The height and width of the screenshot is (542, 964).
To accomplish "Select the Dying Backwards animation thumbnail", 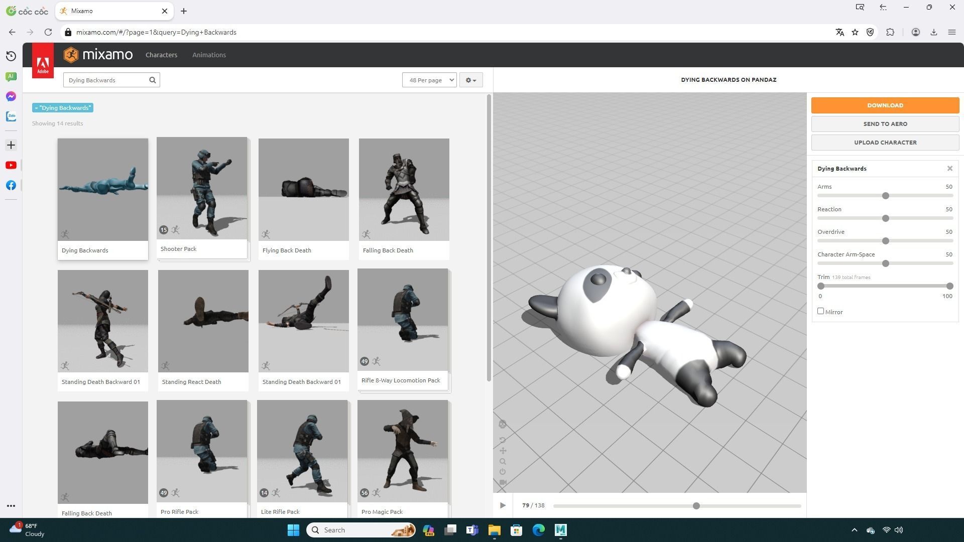I will pyautogui.click(x=103, y=190).
